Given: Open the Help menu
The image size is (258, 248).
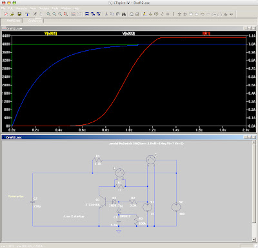Looking at the screenshot, I should [x=76, y=8].
